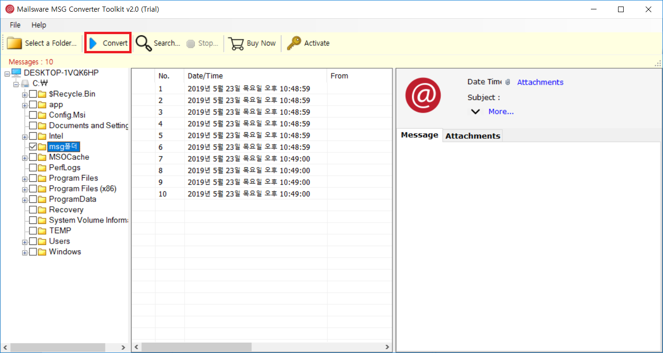Image resolution: width=663 pixels, height=353 pixels.
Task: Click the Activate key icon
Action: (294, 43)
